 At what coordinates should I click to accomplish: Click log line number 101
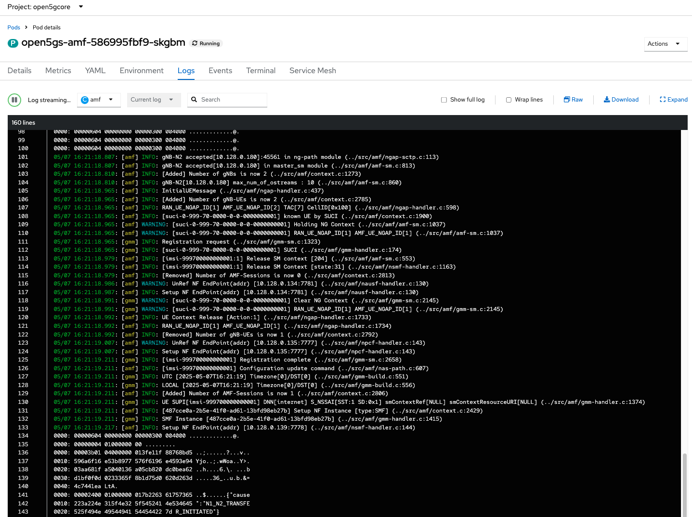(23, 157)
